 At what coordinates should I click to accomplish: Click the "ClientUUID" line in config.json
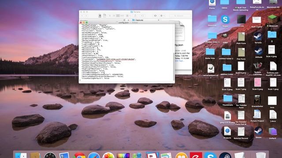(x=109, y=59)
